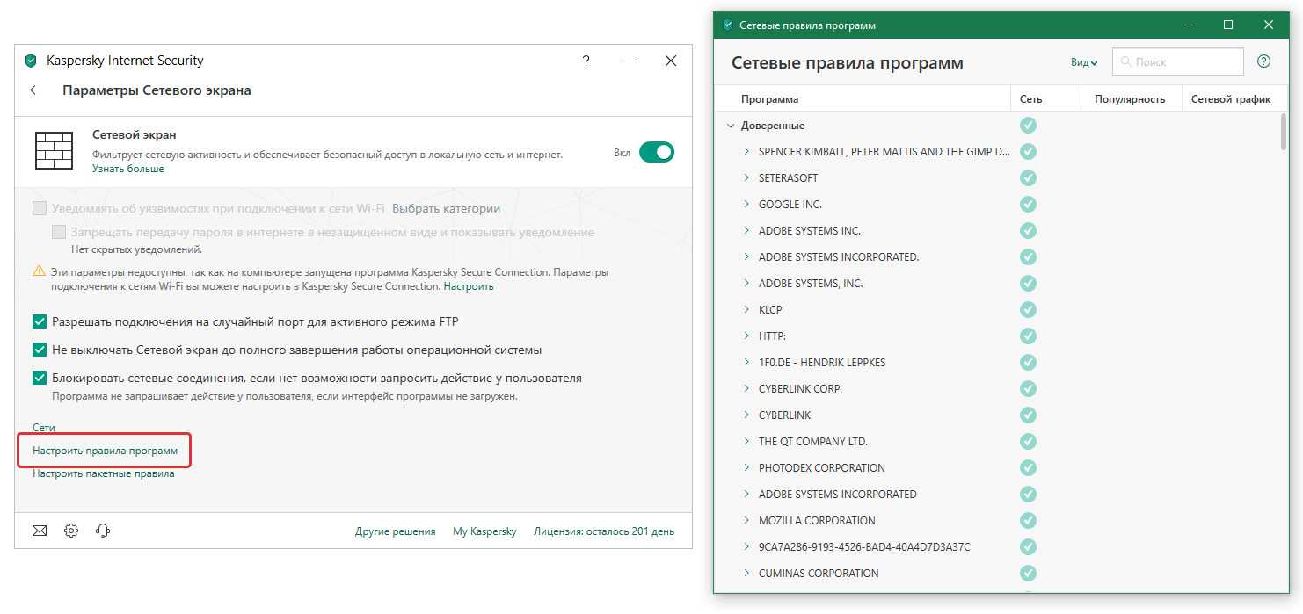Open help icon in Сетевые правила window
1303x614 pixels.
[1264, 61]
